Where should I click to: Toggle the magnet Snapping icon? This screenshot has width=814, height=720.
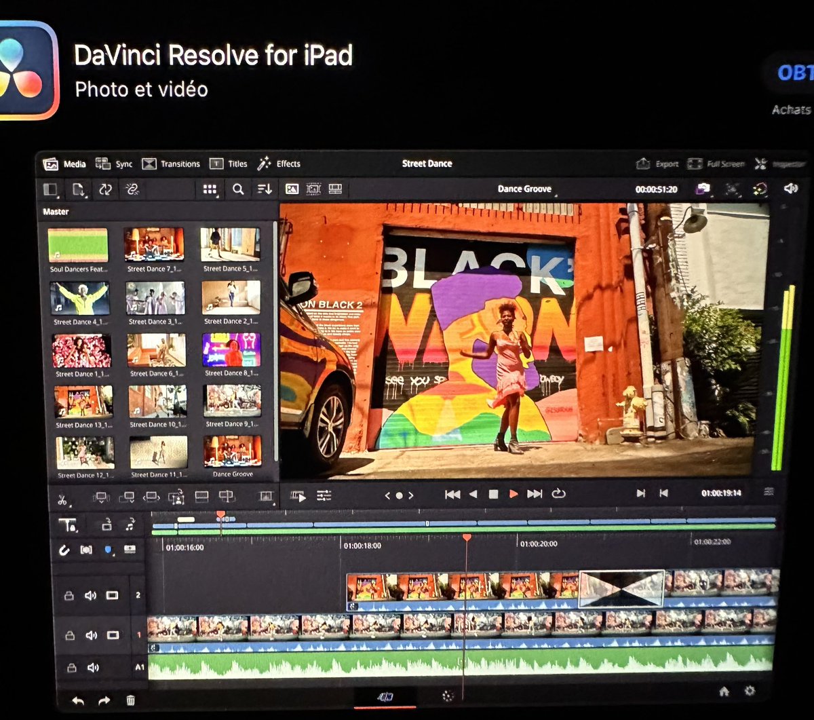point(64,551)
